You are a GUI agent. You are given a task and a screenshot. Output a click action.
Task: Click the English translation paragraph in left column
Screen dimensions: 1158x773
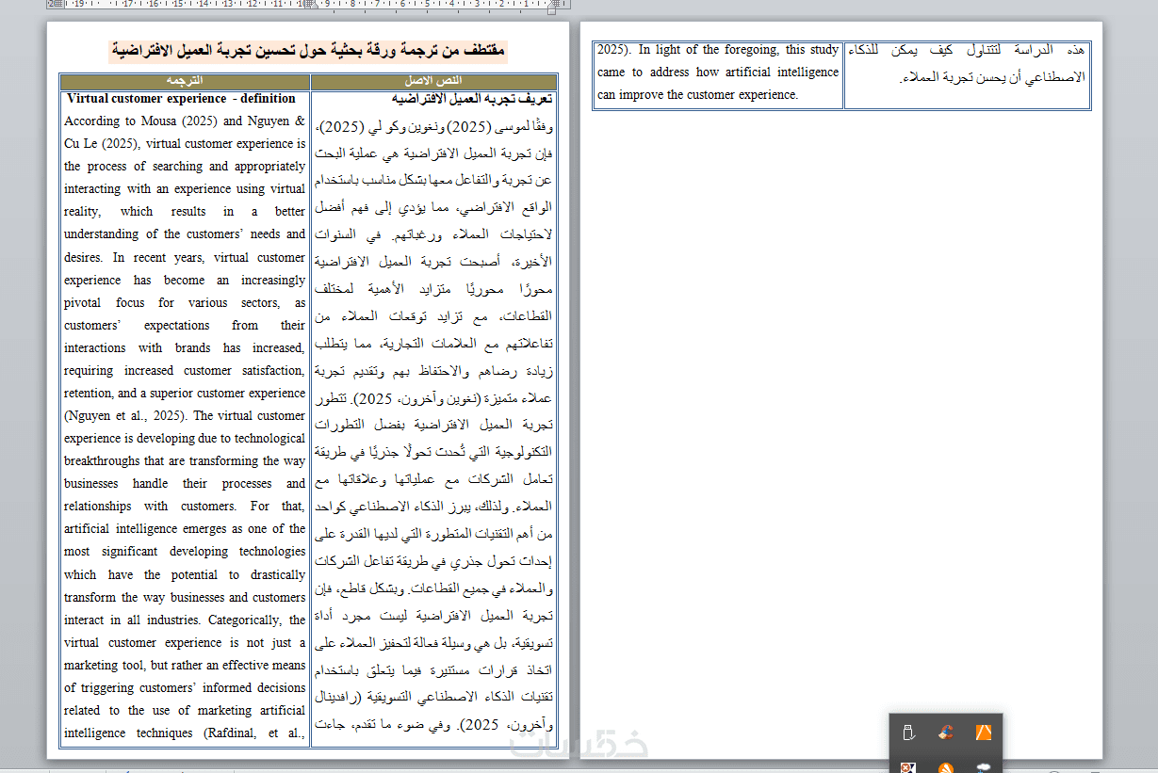coord(185,427)
